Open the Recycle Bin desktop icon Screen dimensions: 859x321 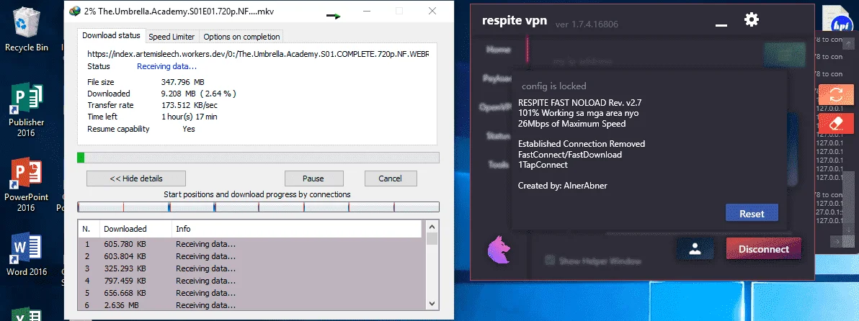(26, 29)
